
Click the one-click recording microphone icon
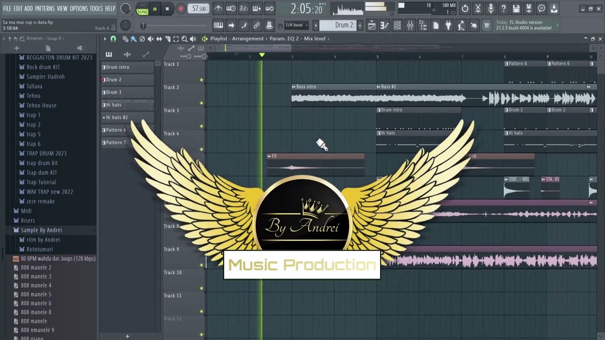coord(491,8)
